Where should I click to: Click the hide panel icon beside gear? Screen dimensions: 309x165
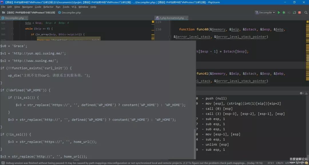coord(306,93)
